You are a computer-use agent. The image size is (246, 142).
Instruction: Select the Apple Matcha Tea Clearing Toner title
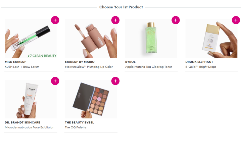[149, 67]
